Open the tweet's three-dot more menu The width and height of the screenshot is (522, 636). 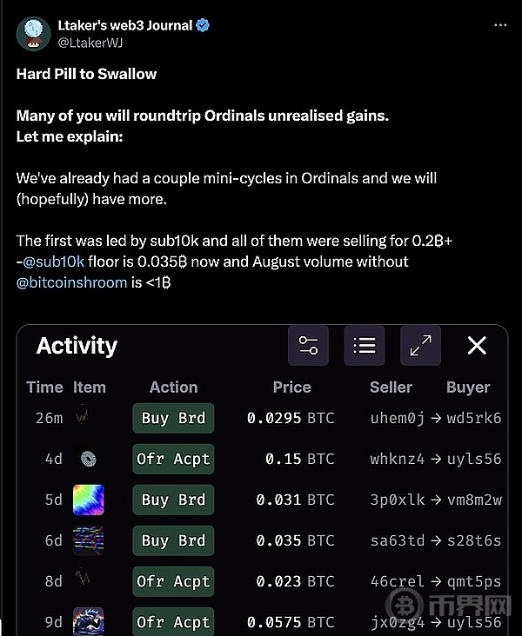tap(500, 25)
